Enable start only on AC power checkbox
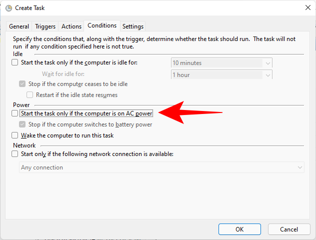Screen dimensions: 316x240 [x=15, y=113]
